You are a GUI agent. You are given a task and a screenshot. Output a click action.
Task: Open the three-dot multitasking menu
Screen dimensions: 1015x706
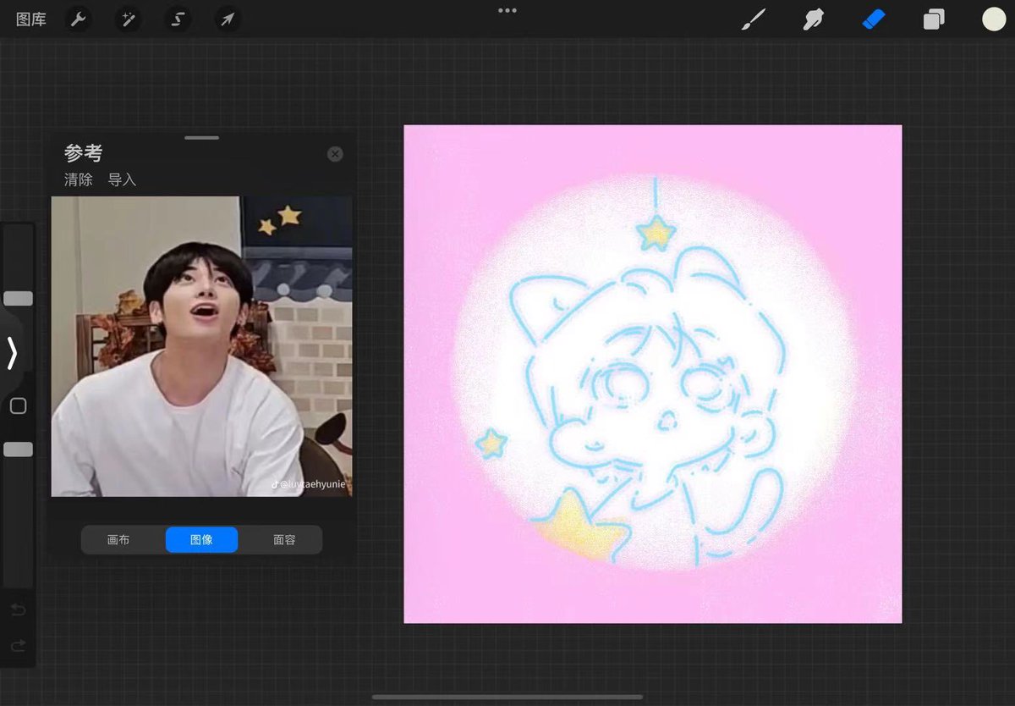pyautogui.click(x=507, y=11)
